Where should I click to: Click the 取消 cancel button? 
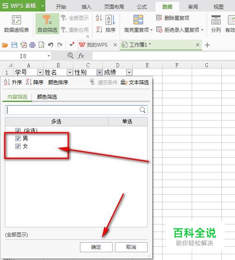[x=131, y=247]
